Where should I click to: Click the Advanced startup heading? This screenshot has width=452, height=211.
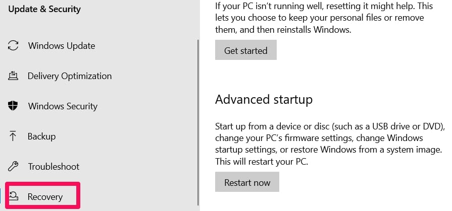(264, 100)
